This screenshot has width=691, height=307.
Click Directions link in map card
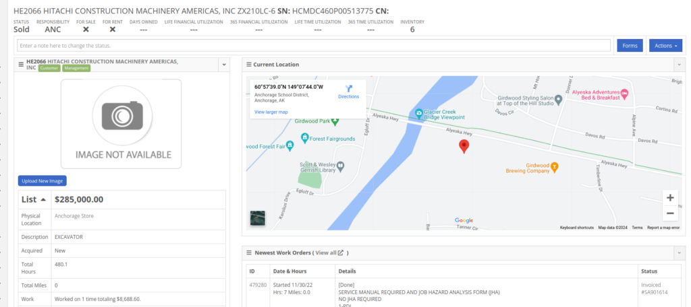[x=349, y=97]
